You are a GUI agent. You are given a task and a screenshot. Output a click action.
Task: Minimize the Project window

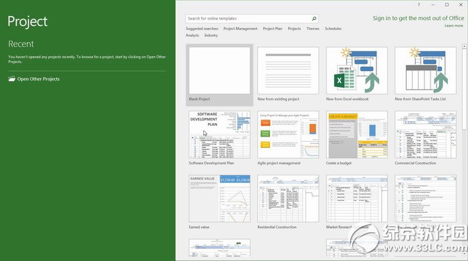pyautogui.click(x=433, y=5)
